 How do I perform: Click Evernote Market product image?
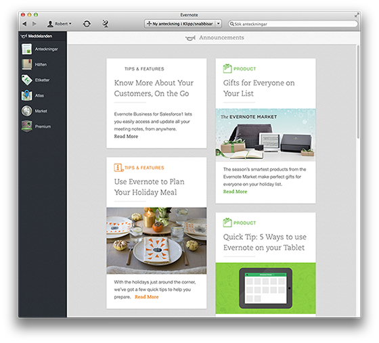pyautogui.click(x=265, y=135)
